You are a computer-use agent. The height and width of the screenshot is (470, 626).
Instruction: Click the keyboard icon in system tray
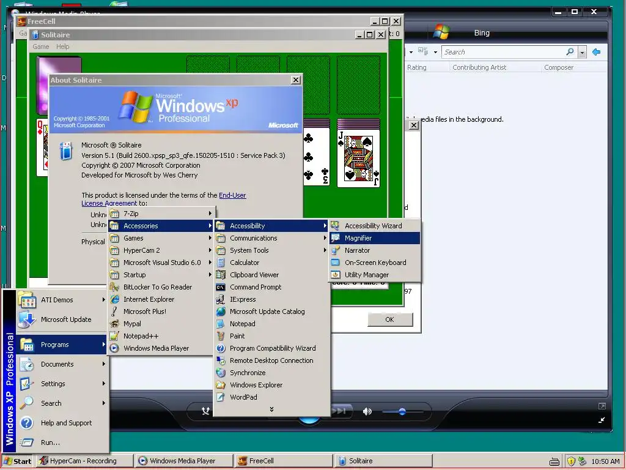(554, 461)
